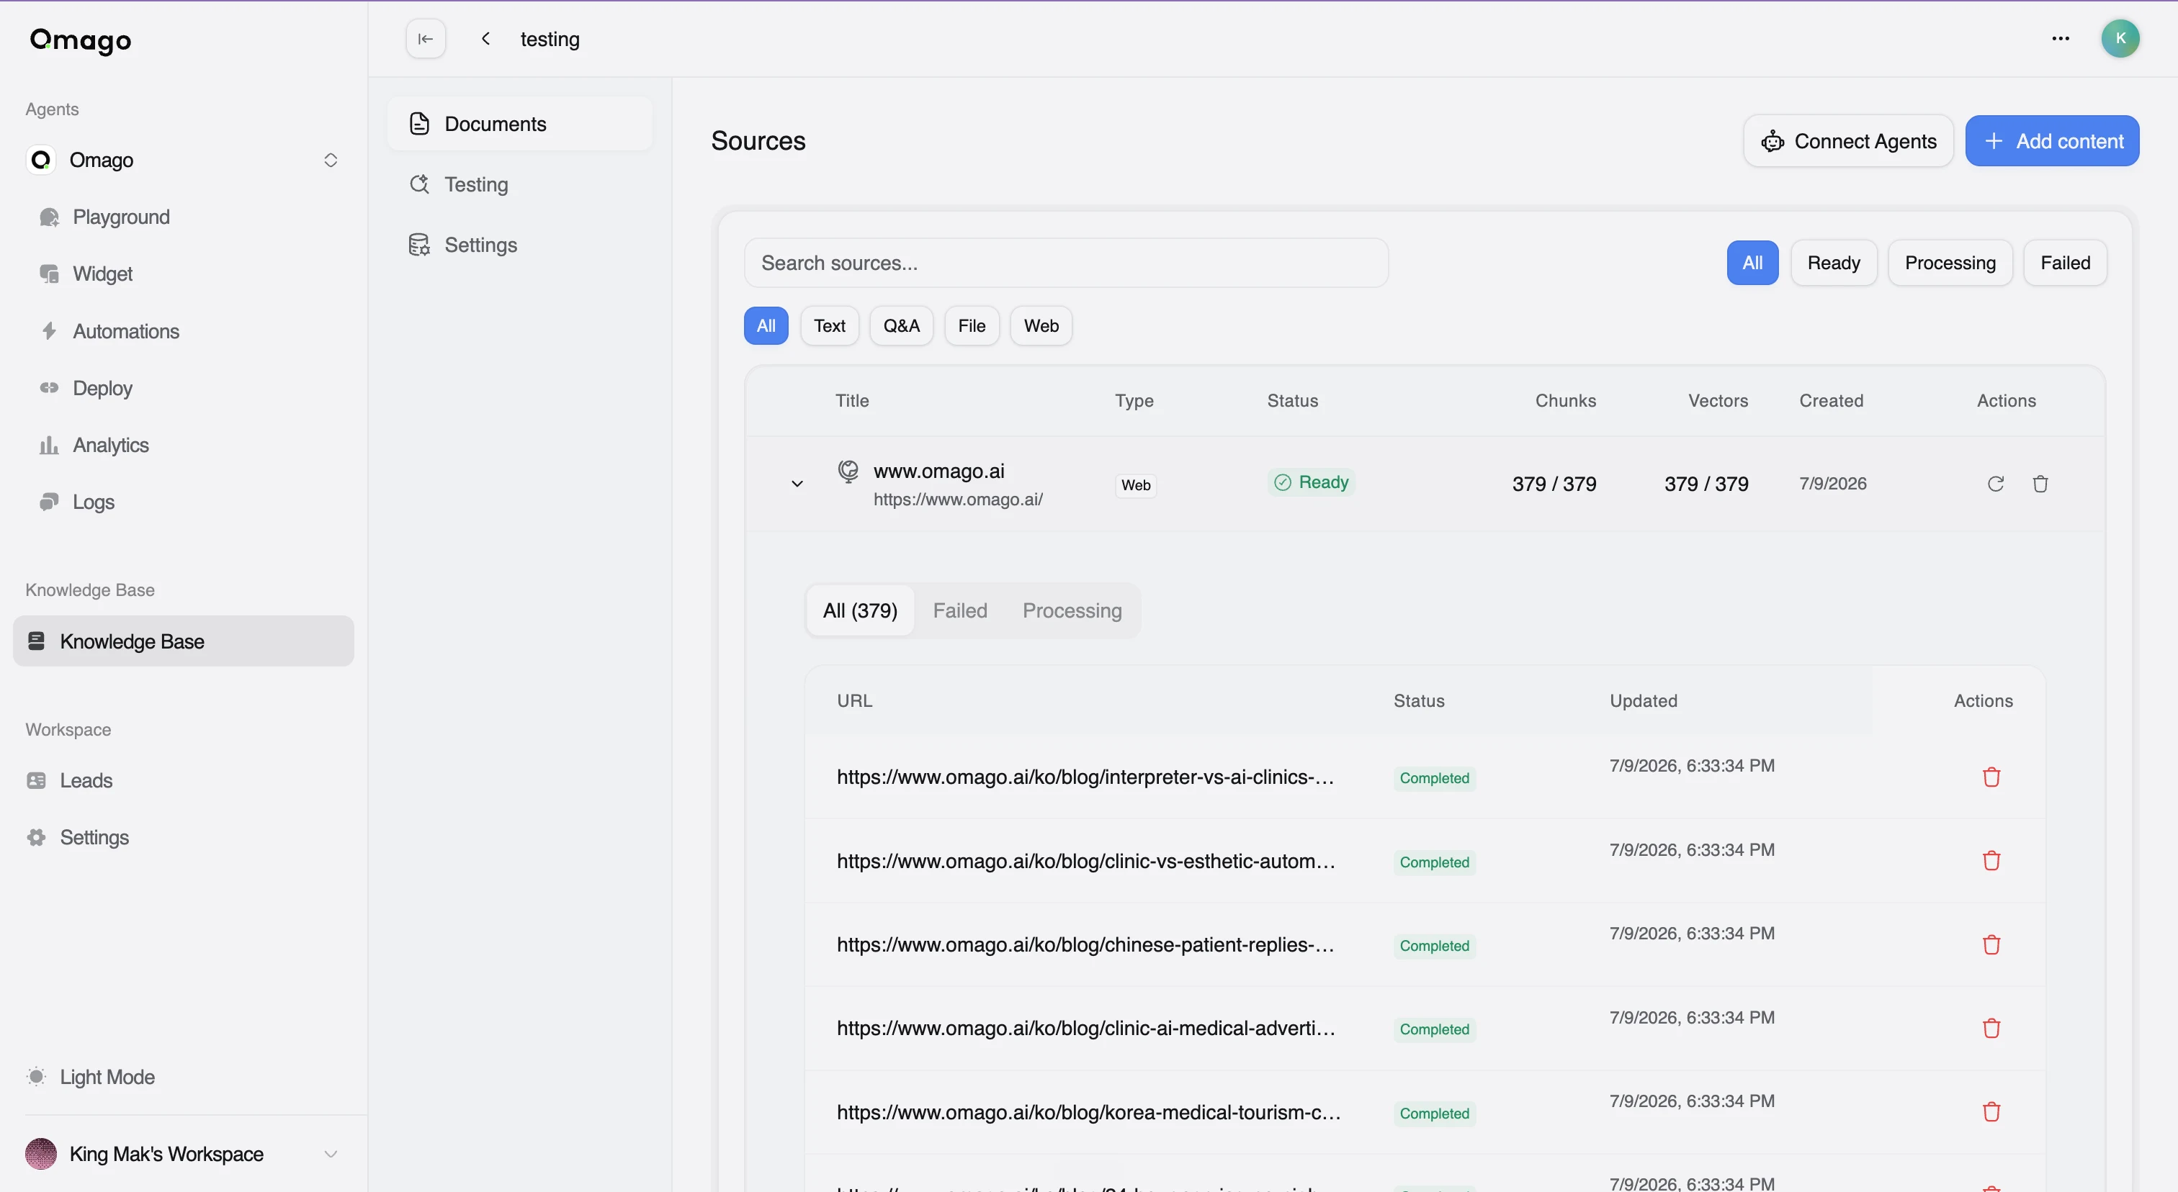Select the All type filter
The height and width of the screenshot is (1192, 2178).
pos(766,326)
